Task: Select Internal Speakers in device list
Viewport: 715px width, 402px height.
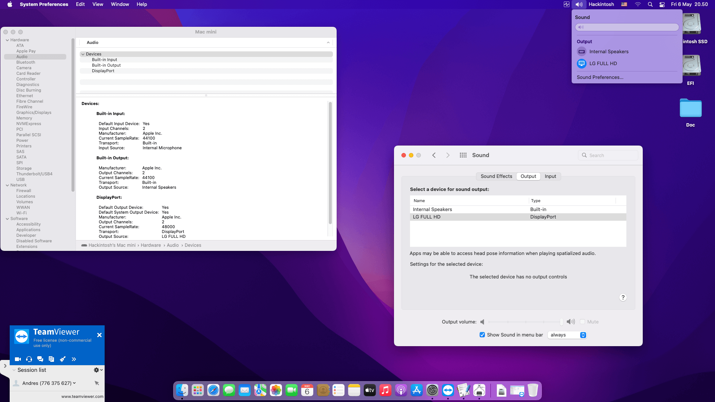Action: (432, 210)
